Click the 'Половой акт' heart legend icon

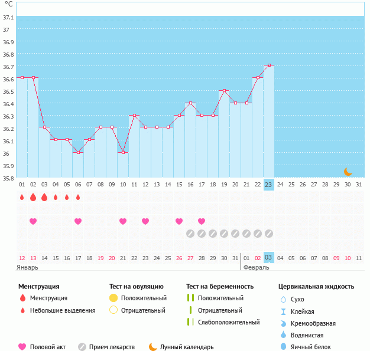click(x=22, y=347)
